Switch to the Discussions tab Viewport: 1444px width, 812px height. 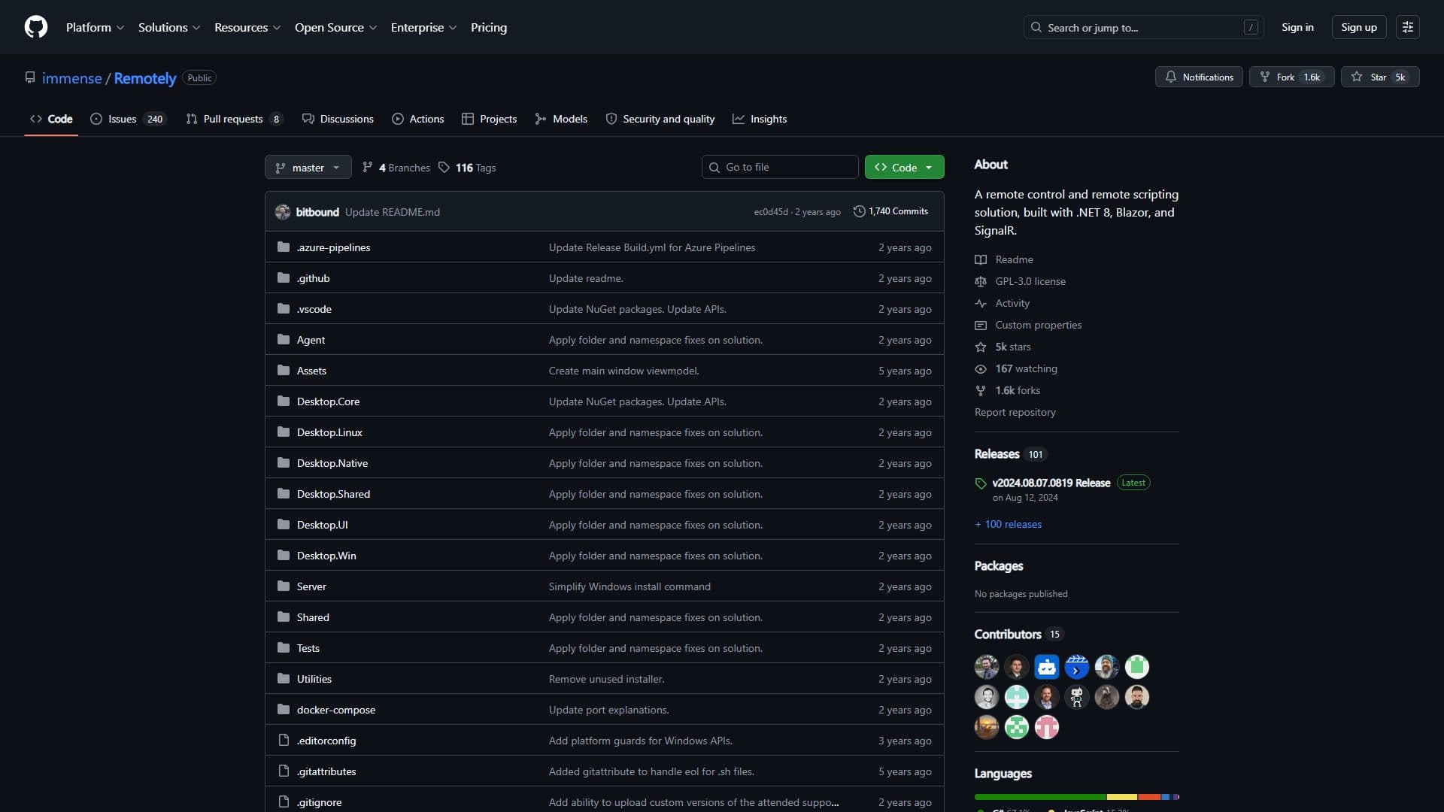coord(338,119)
